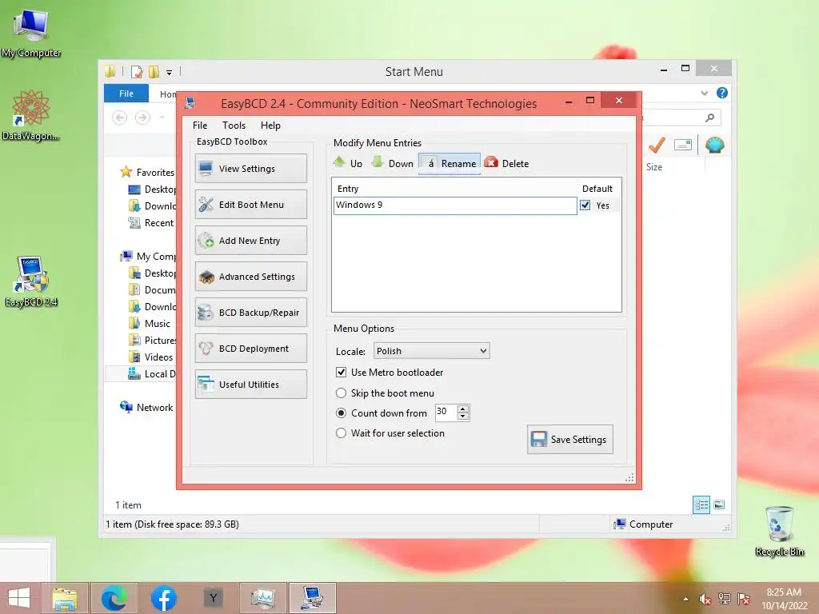Click the globe ribbon icon in Explorer
Viewport: 819px width, 614px height.
(714, 145)
